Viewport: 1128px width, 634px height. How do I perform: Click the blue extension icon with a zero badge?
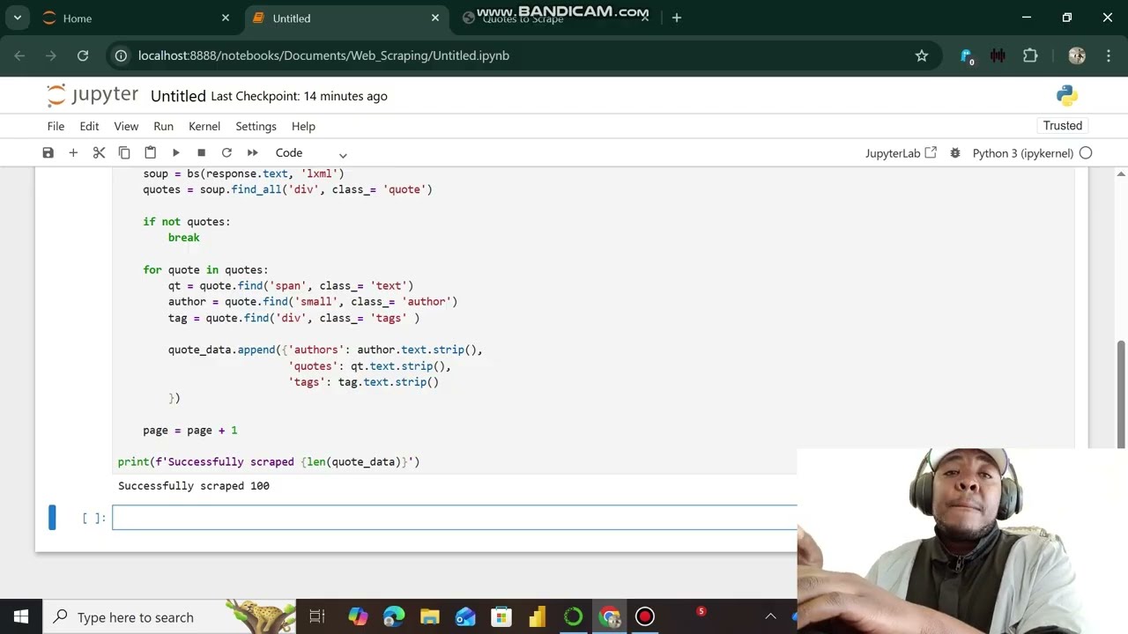coord(967,56)
